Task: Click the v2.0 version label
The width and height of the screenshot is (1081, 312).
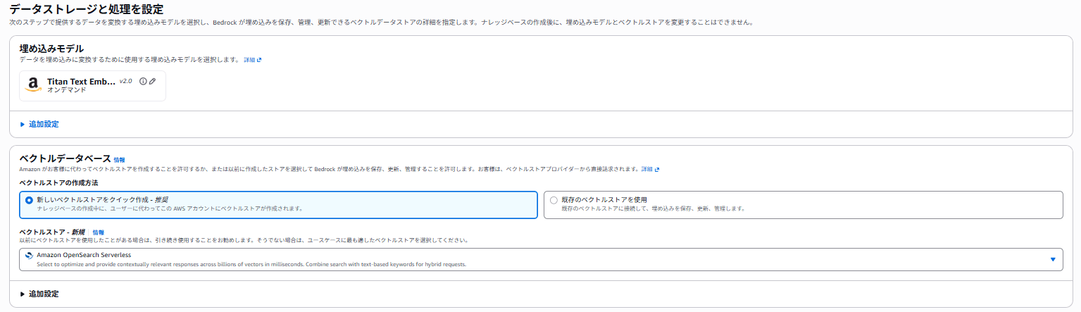Action: 125,81
